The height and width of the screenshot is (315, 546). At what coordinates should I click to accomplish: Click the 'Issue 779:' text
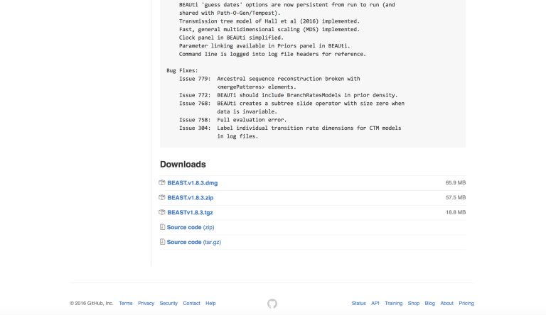[x=195, y=79]
